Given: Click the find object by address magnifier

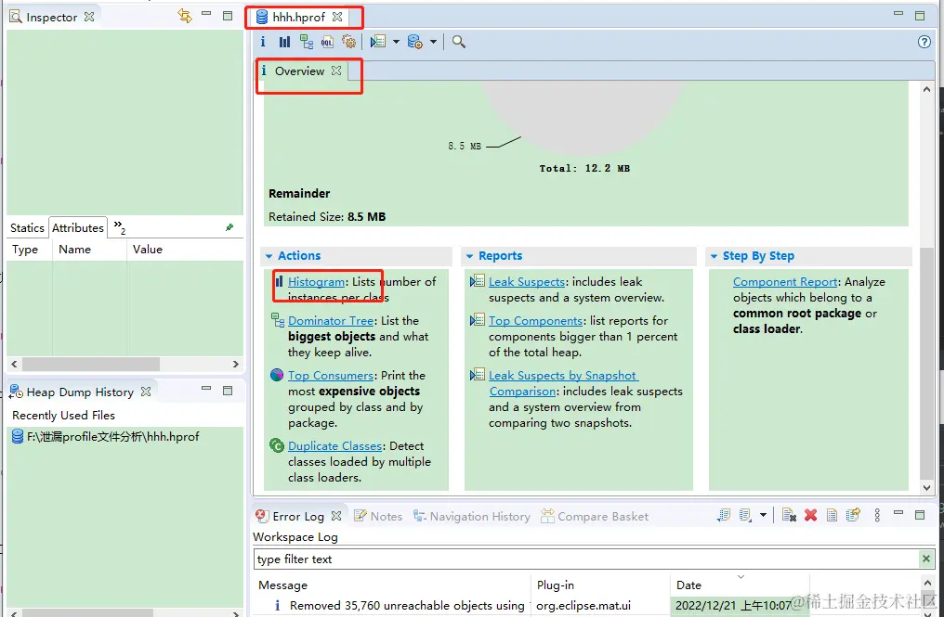Looking at the screenshot, I should pos(459,42).
